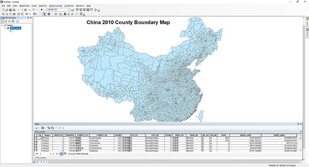Save the map document with floppy icon
The height and width of the screenshot is (167, 309).
(x=10, y=10)
